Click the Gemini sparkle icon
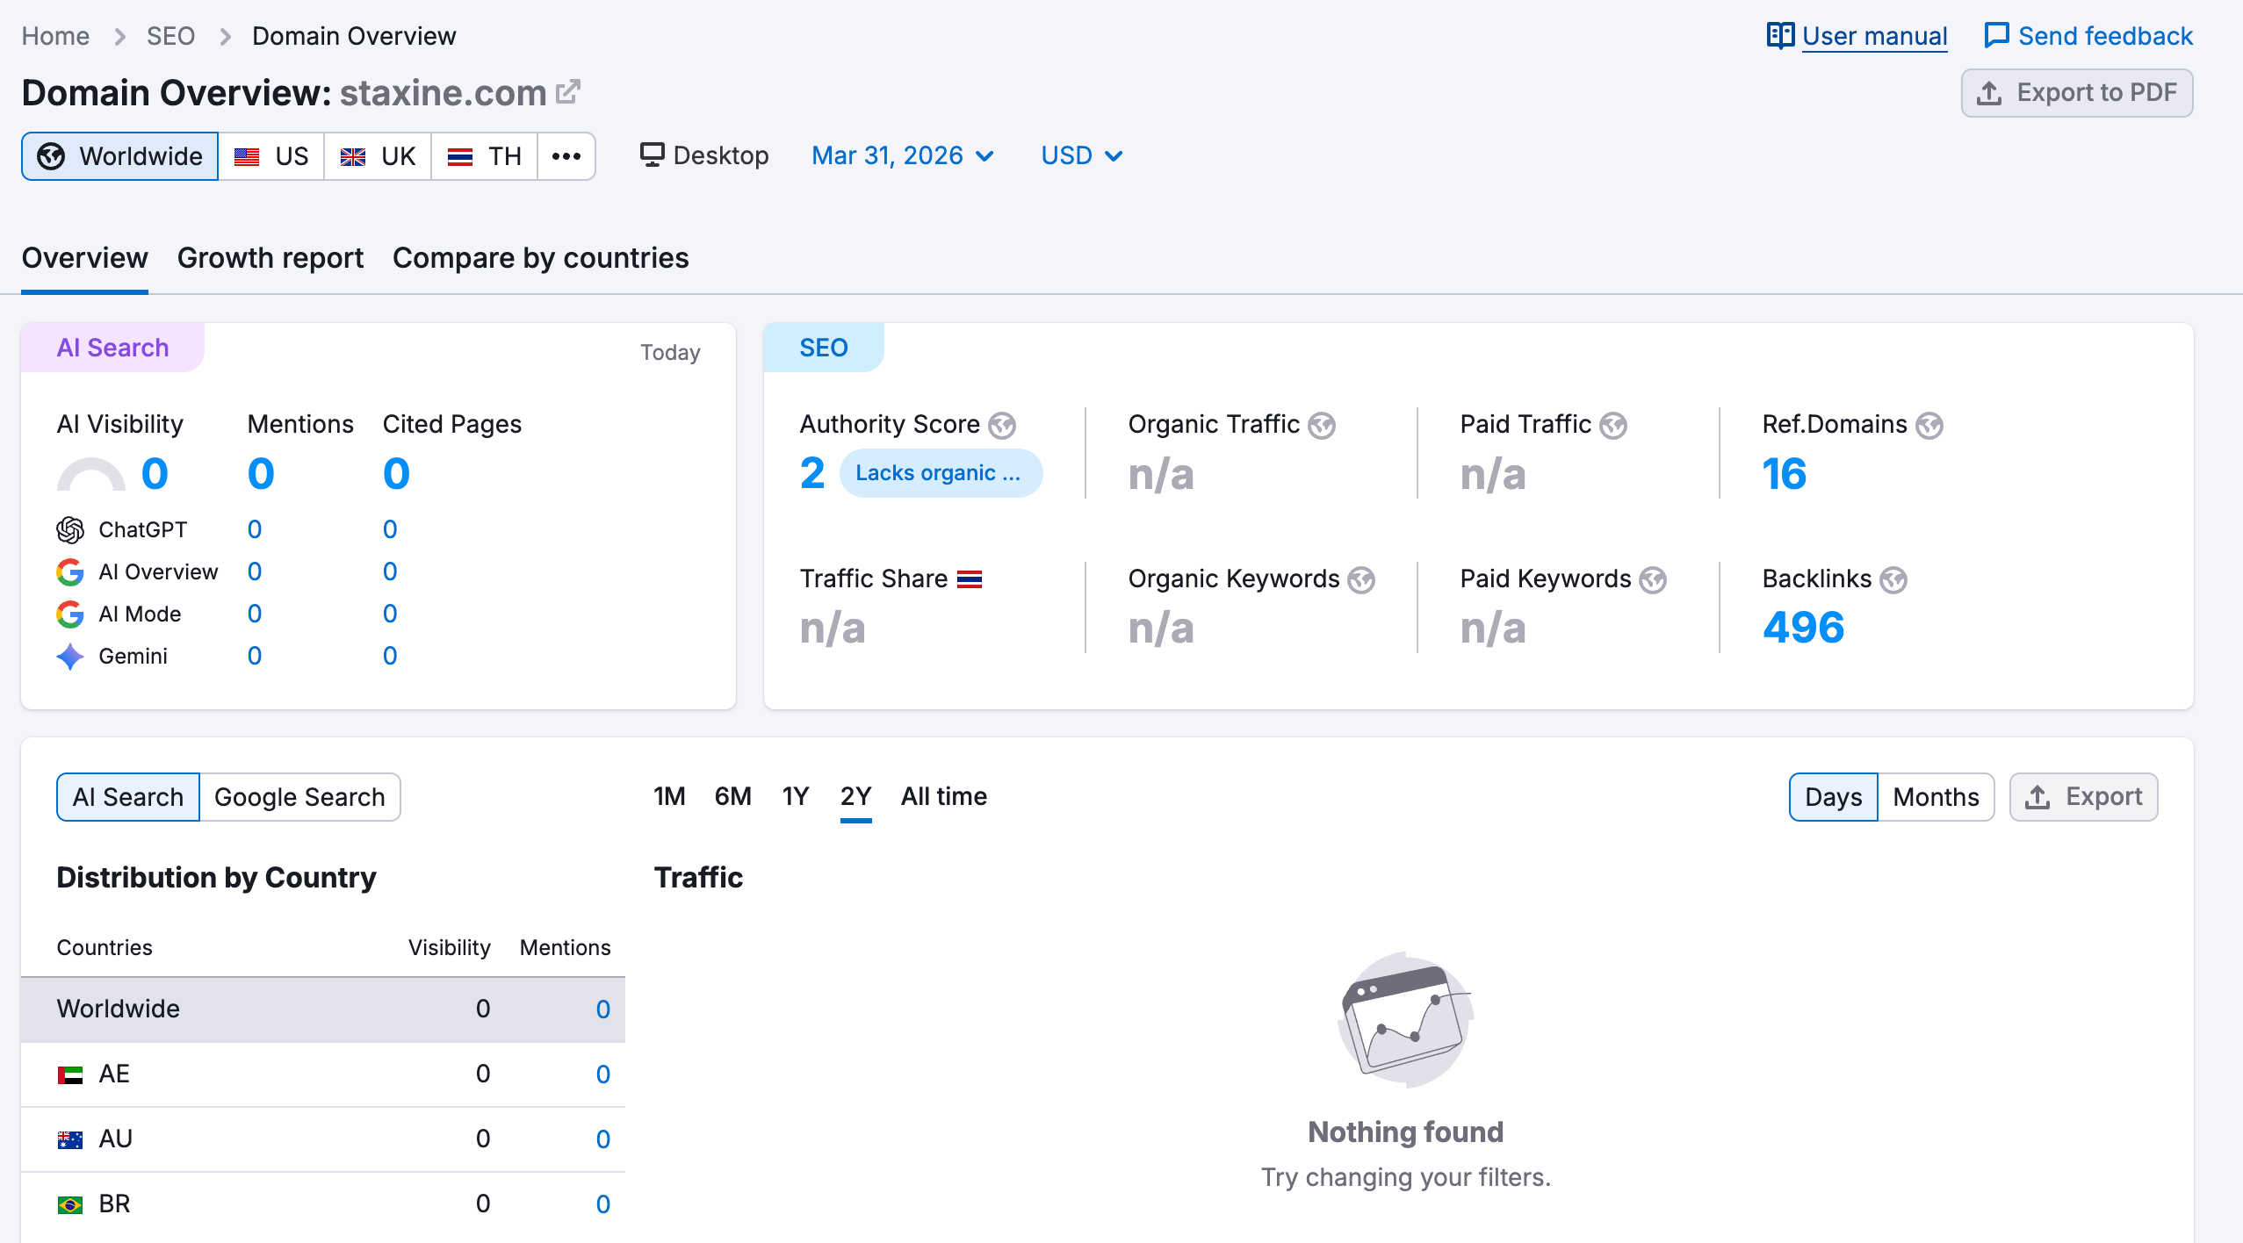The height and width of the screenshot is (1243, 2243). [70, 657]
